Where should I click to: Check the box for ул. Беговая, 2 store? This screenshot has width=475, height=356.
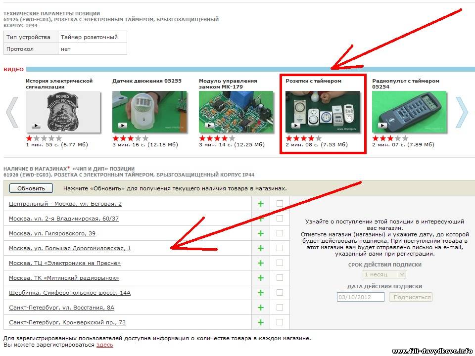click(x=280, y=203)
